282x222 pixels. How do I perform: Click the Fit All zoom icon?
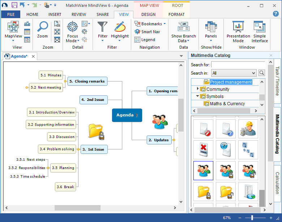[57, 40]
